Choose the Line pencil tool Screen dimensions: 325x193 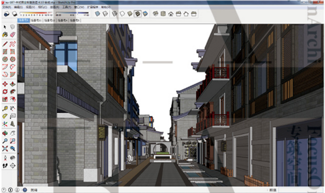5,44
